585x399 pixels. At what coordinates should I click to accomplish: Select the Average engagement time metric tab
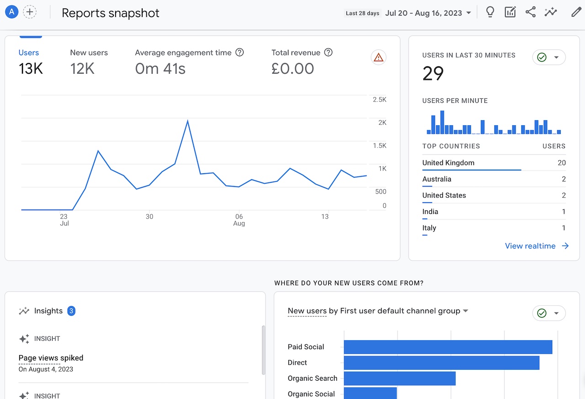point(189,61)
